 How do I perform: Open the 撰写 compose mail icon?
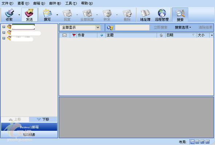tap(47, 13)
